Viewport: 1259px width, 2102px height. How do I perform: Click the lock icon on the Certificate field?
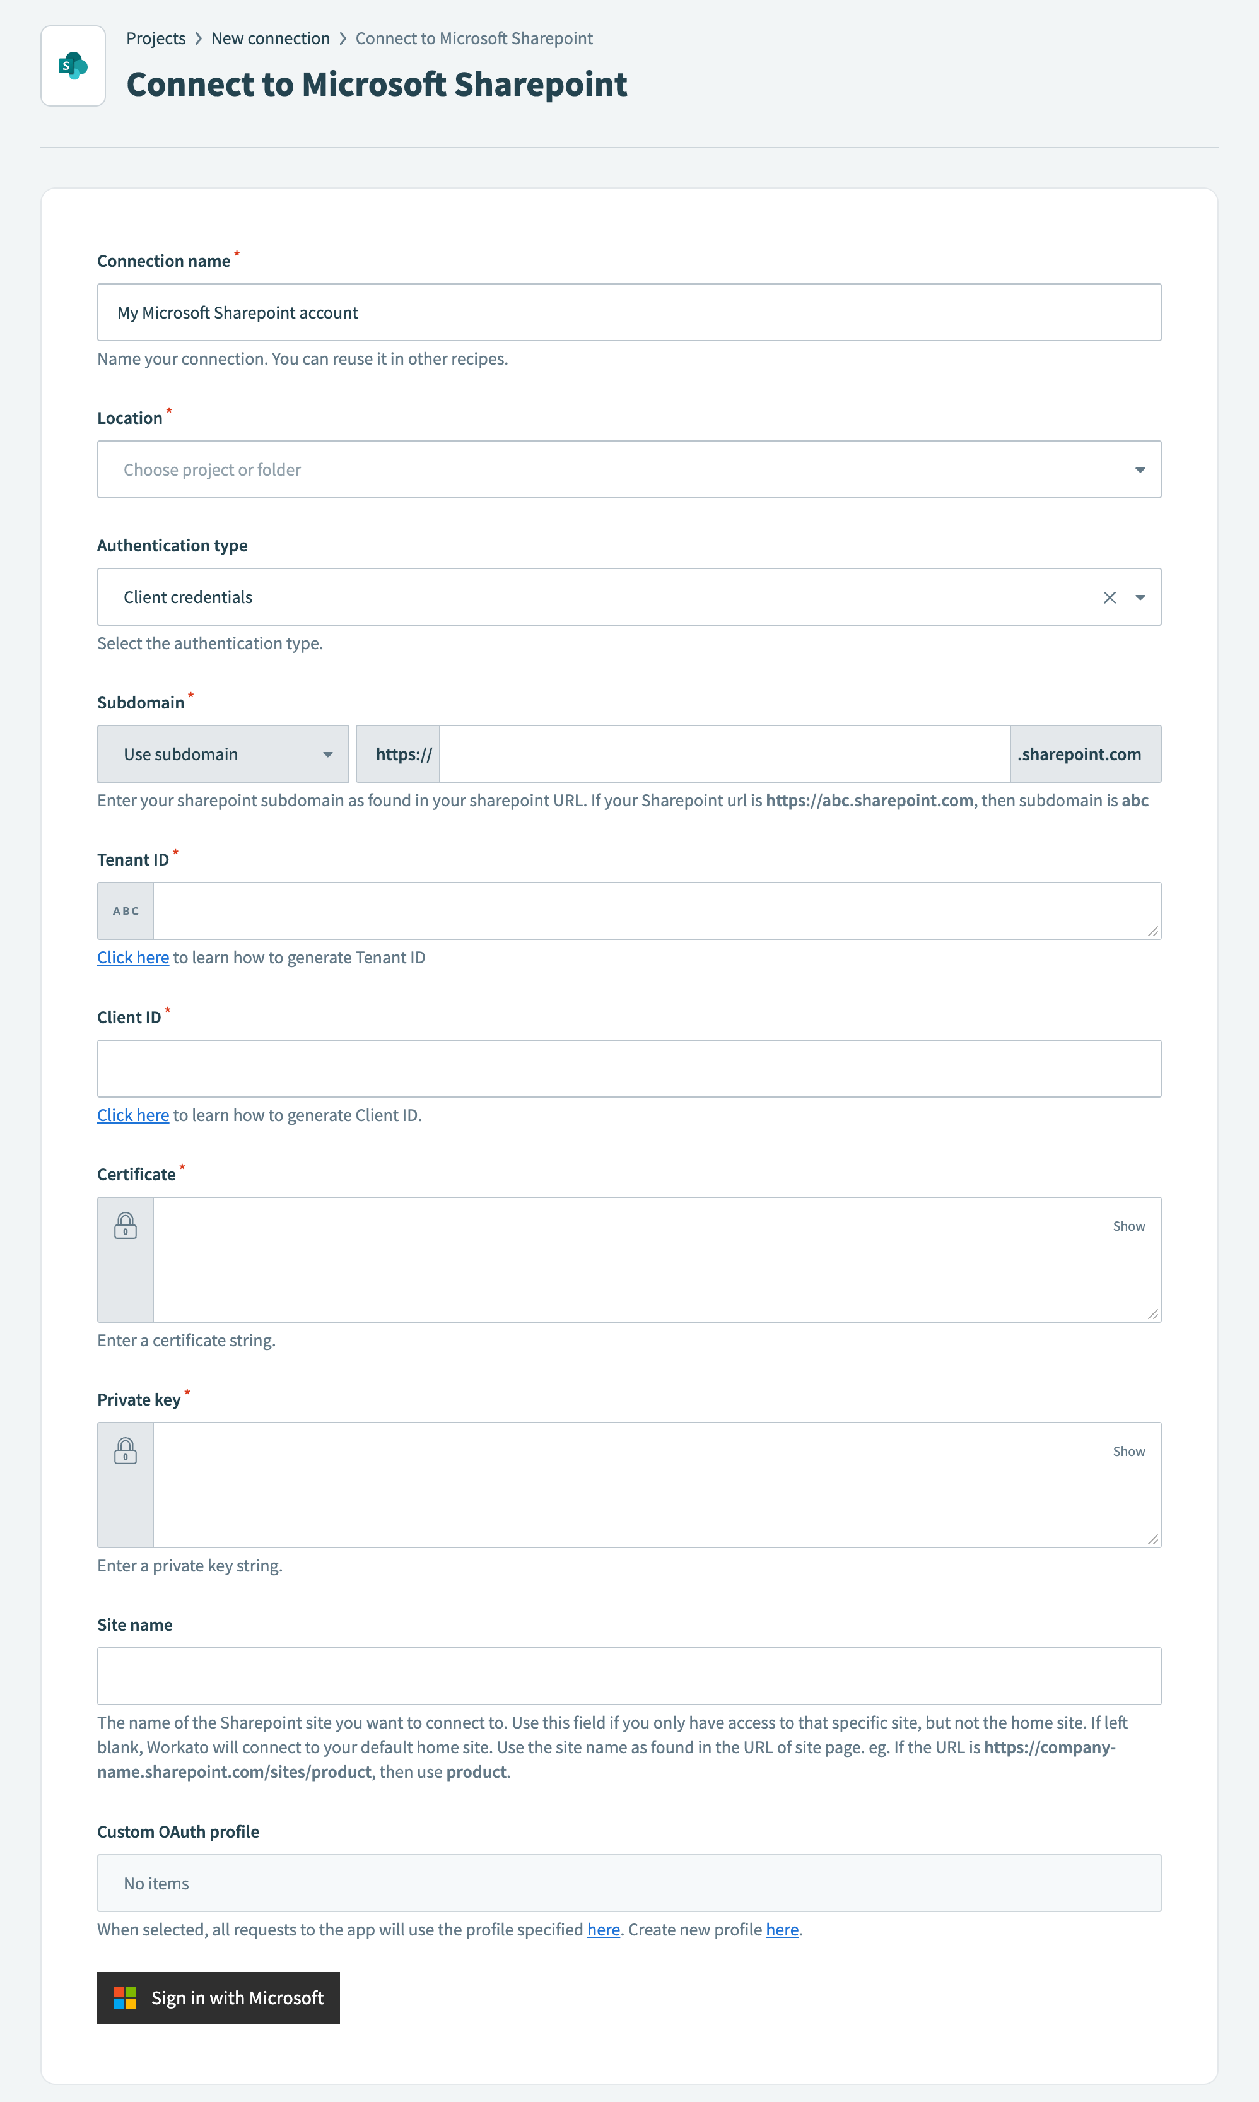126,1226
